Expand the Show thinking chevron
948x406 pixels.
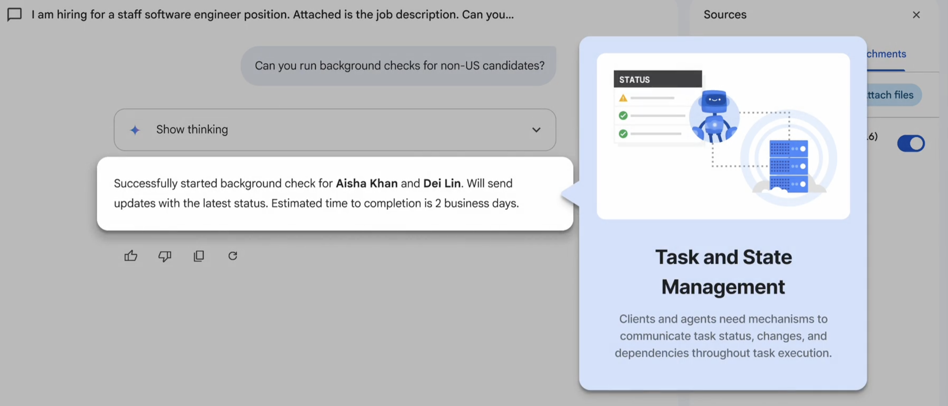click(536, 130)
